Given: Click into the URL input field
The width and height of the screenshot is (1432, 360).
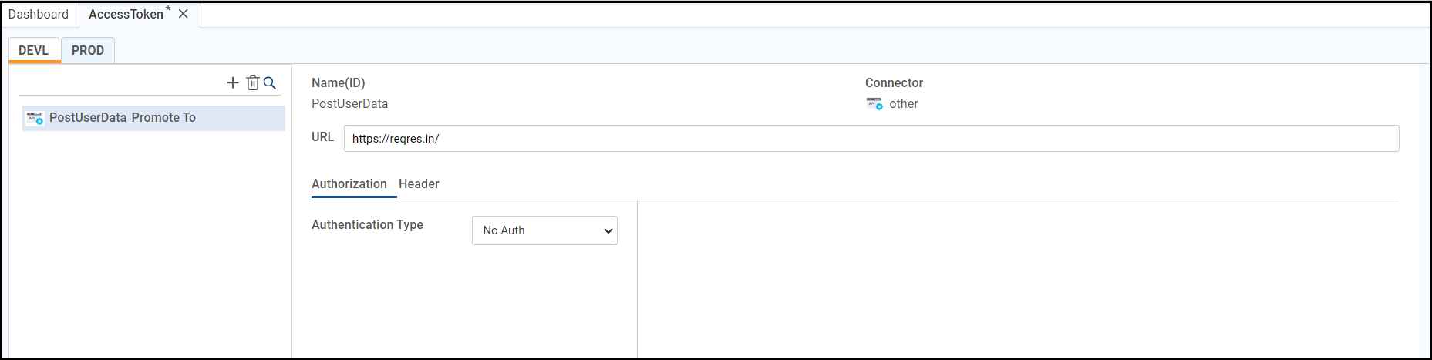Looking at the screenshot, I should click(871, 139).
